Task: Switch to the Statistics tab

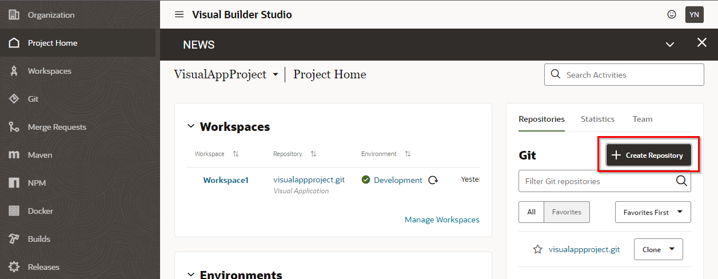Action: pyautogui.click(x=597, y=119)
